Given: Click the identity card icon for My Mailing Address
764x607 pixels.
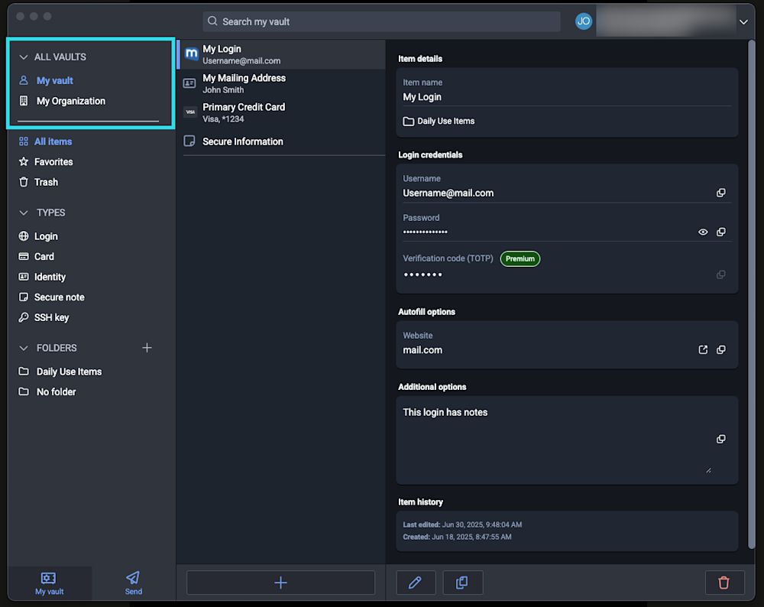Looking at the screenshot, I should (x=189, y=83).
